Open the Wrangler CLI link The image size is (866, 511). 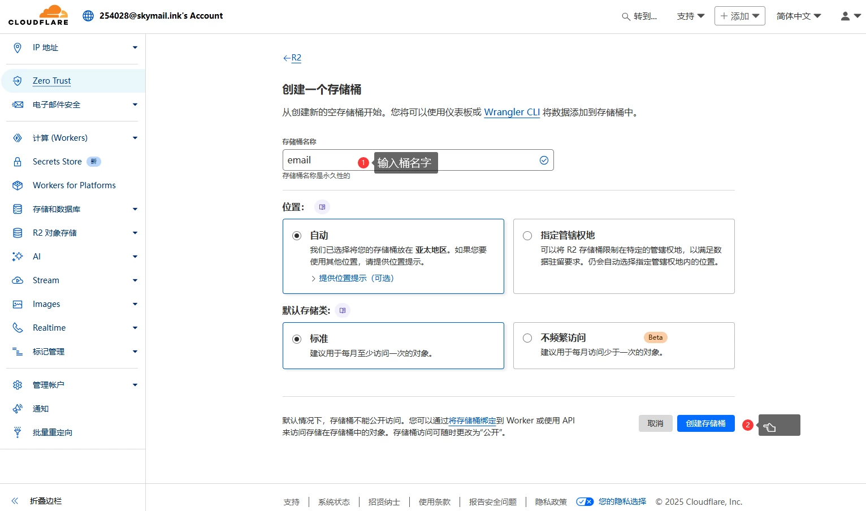point(511,112)
